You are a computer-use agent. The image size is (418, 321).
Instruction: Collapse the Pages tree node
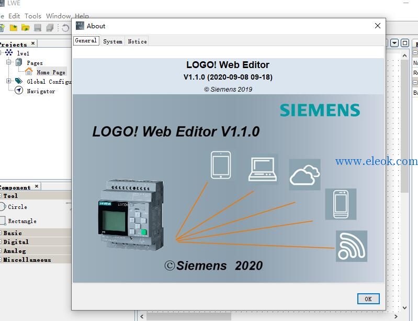point(9,62)
